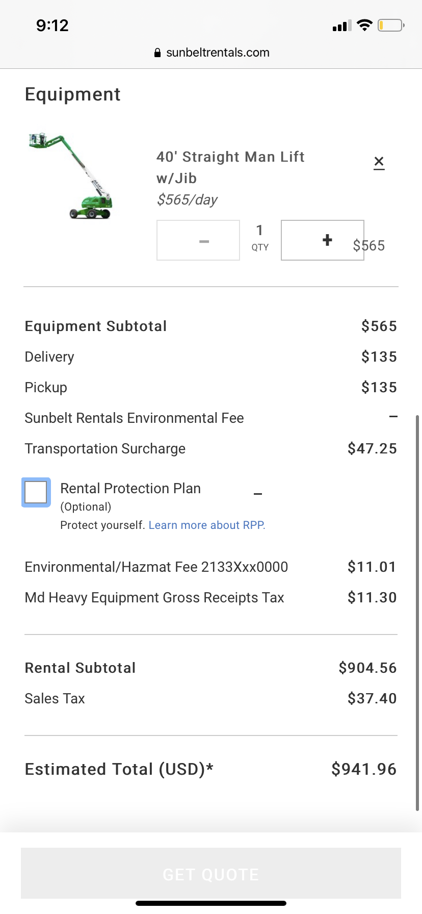
Task: Tap the lock icon in address bar
Action: (157, 53)
